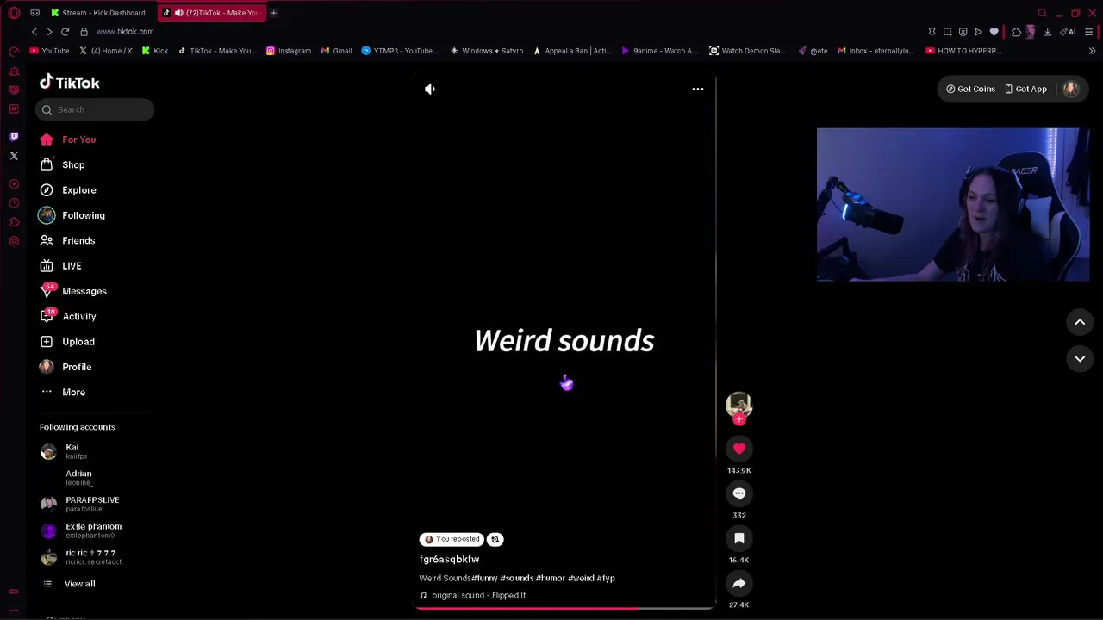Viewport: 1103px width, 620px height.
Task: Open the Gmail bookmark
Action: (336, 51)
